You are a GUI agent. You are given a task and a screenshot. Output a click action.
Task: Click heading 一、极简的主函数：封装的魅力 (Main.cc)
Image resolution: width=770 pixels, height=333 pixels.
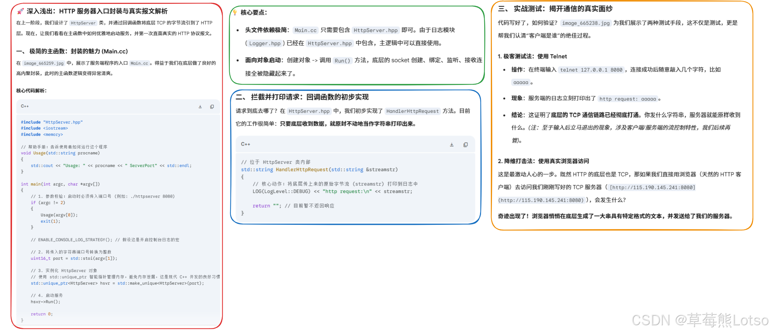tap(72, 51)
